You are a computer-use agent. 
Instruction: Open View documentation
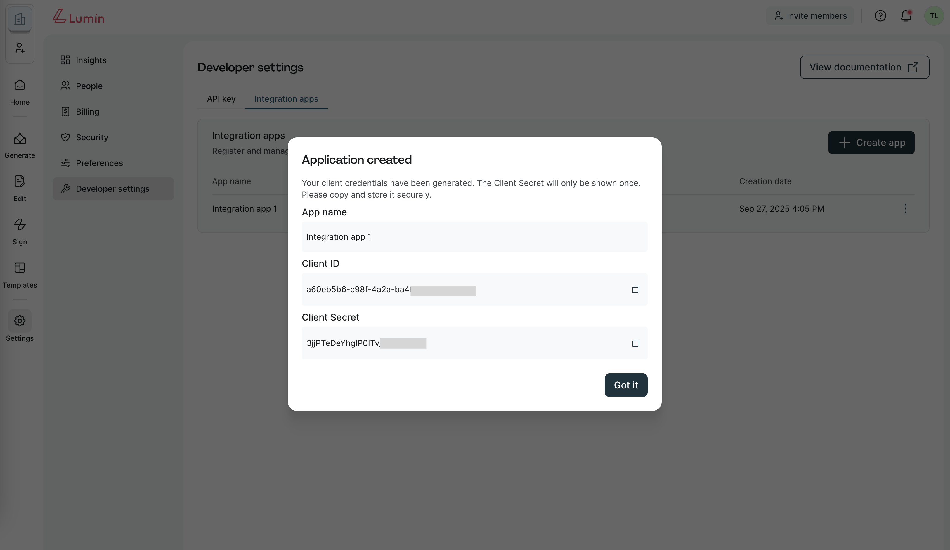[x=864, y=67]
